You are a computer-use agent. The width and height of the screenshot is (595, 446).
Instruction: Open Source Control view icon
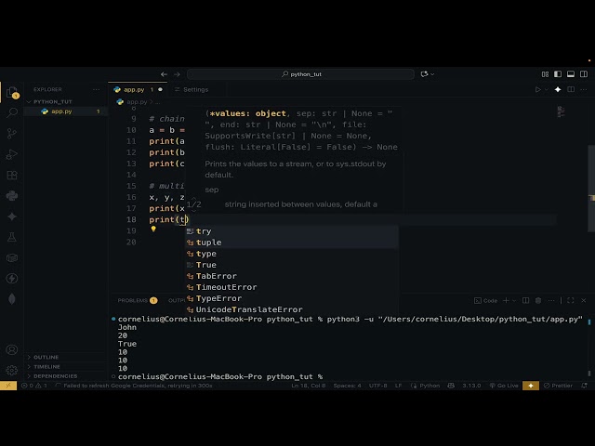coord(12,133)
